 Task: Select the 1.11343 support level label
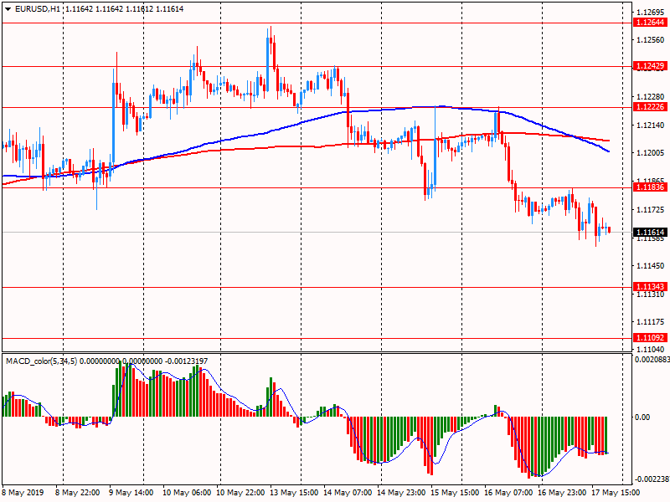coord(650,287)
